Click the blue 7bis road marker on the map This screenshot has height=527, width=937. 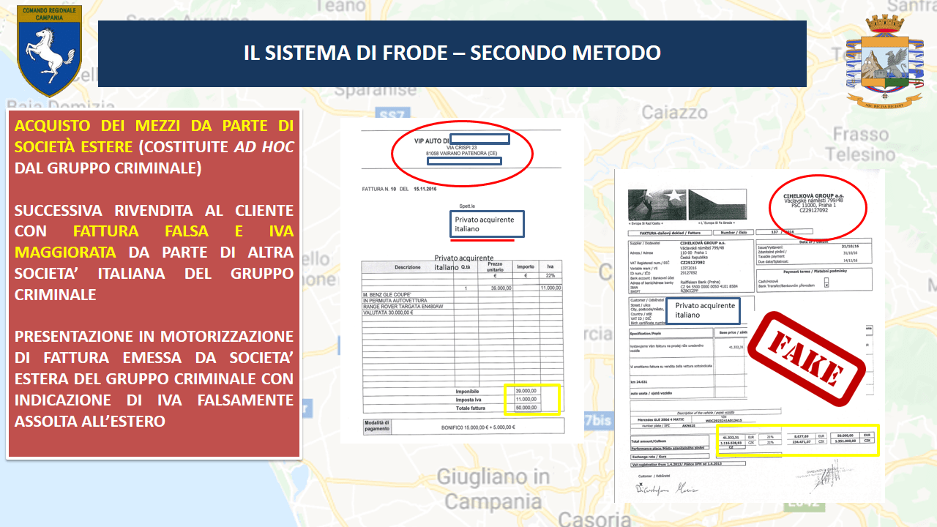click(599, 422)
